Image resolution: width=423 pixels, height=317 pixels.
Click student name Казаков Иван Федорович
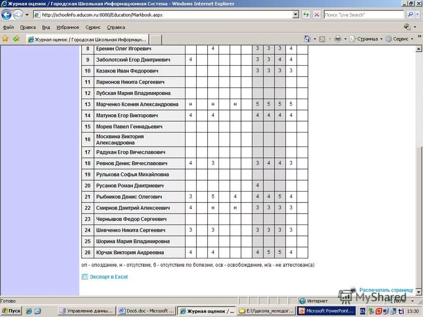(x=127, y=71)
